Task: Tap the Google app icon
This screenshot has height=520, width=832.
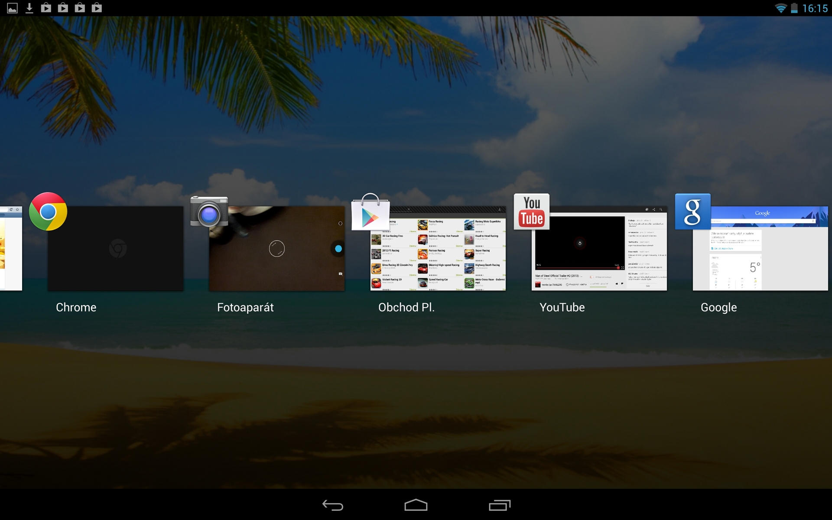Action: click(x=692, y=212)
